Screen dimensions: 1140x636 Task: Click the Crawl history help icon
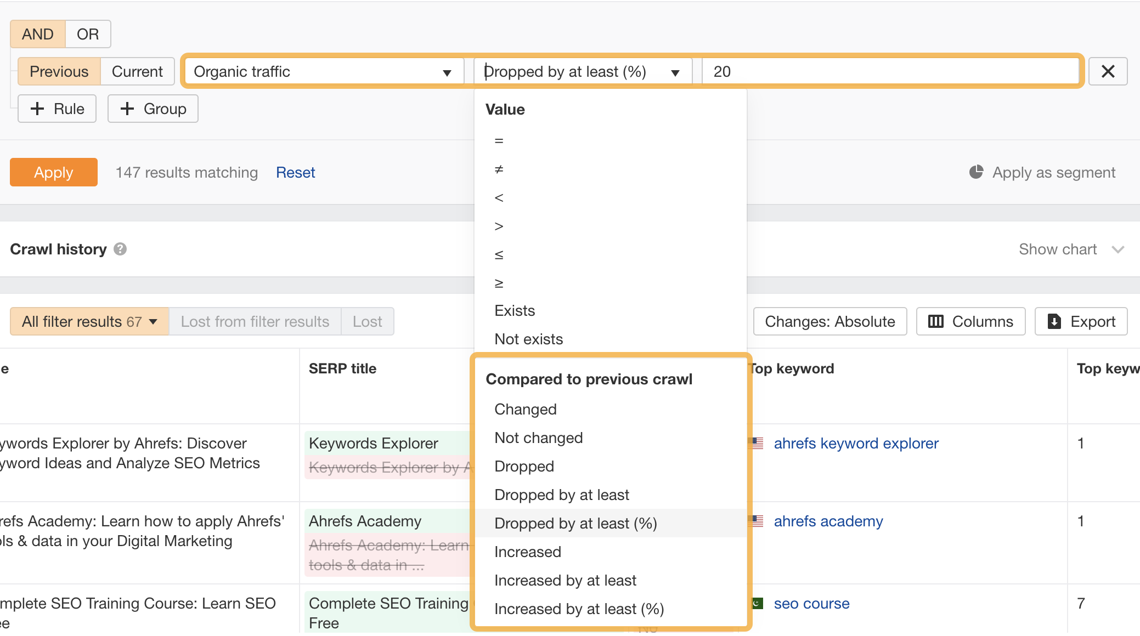[x=121, y=249]
